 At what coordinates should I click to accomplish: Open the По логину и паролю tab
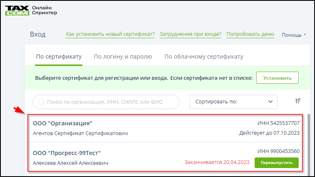123,57
